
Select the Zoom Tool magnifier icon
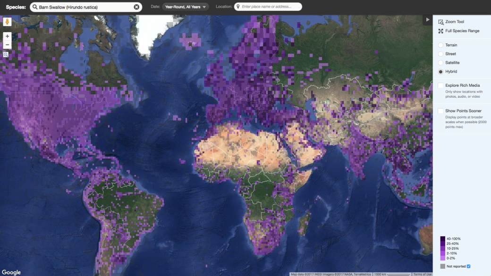click(440, 21)
